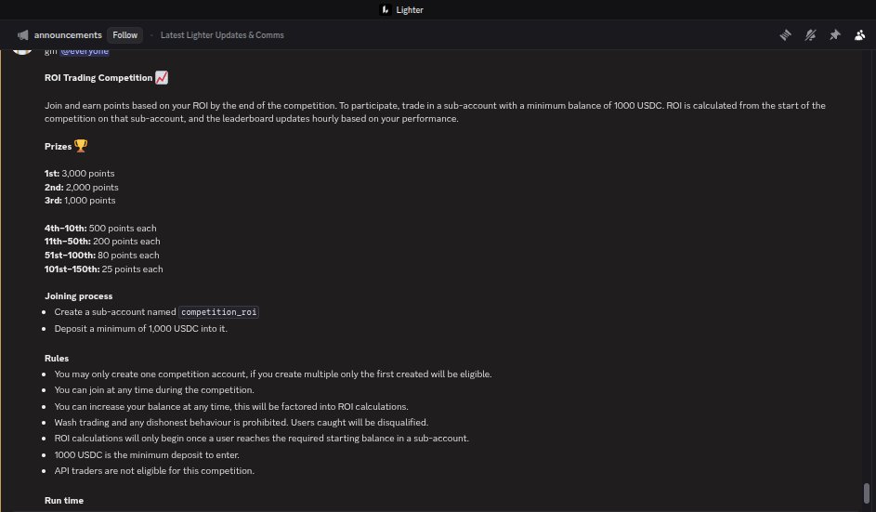
Task: Click the 'Prizes' heading
Action: tap(59, 147)
